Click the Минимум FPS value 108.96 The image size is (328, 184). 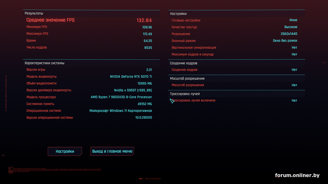147,27
